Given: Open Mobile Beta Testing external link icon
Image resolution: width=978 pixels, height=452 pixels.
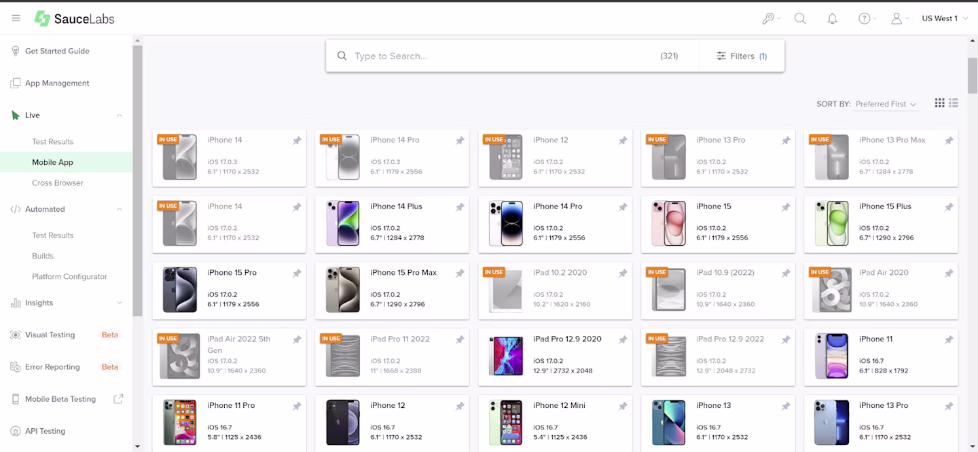Looking at the screenshot, I should [x=118, y=399].
